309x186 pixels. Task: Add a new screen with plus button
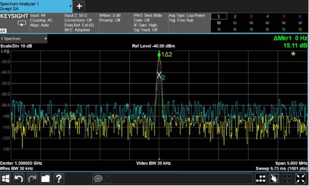pos(79,6)
